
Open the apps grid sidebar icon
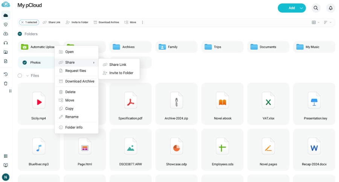6,156
